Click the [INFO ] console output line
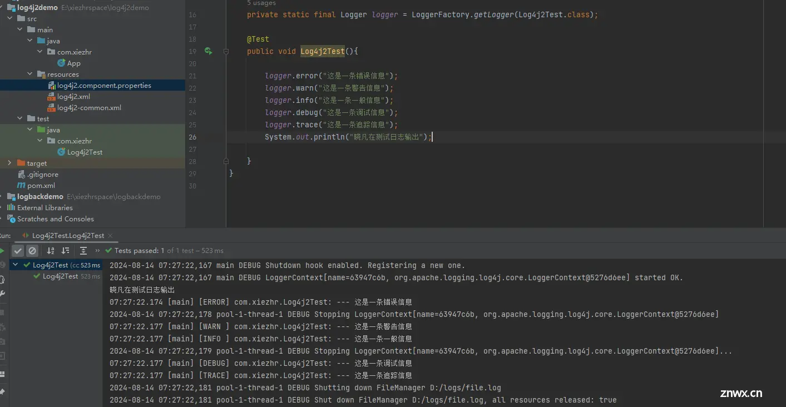786x407 pixels. tap(261, 339)
